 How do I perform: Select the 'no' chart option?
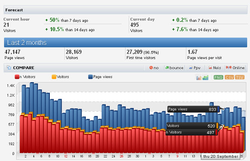pyautogui.click(x=154, y=68)
